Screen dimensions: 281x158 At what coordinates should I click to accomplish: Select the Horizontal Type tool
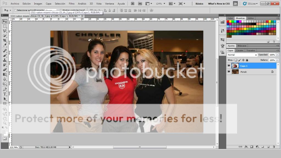pyautogui.click(x=5, y=94)
